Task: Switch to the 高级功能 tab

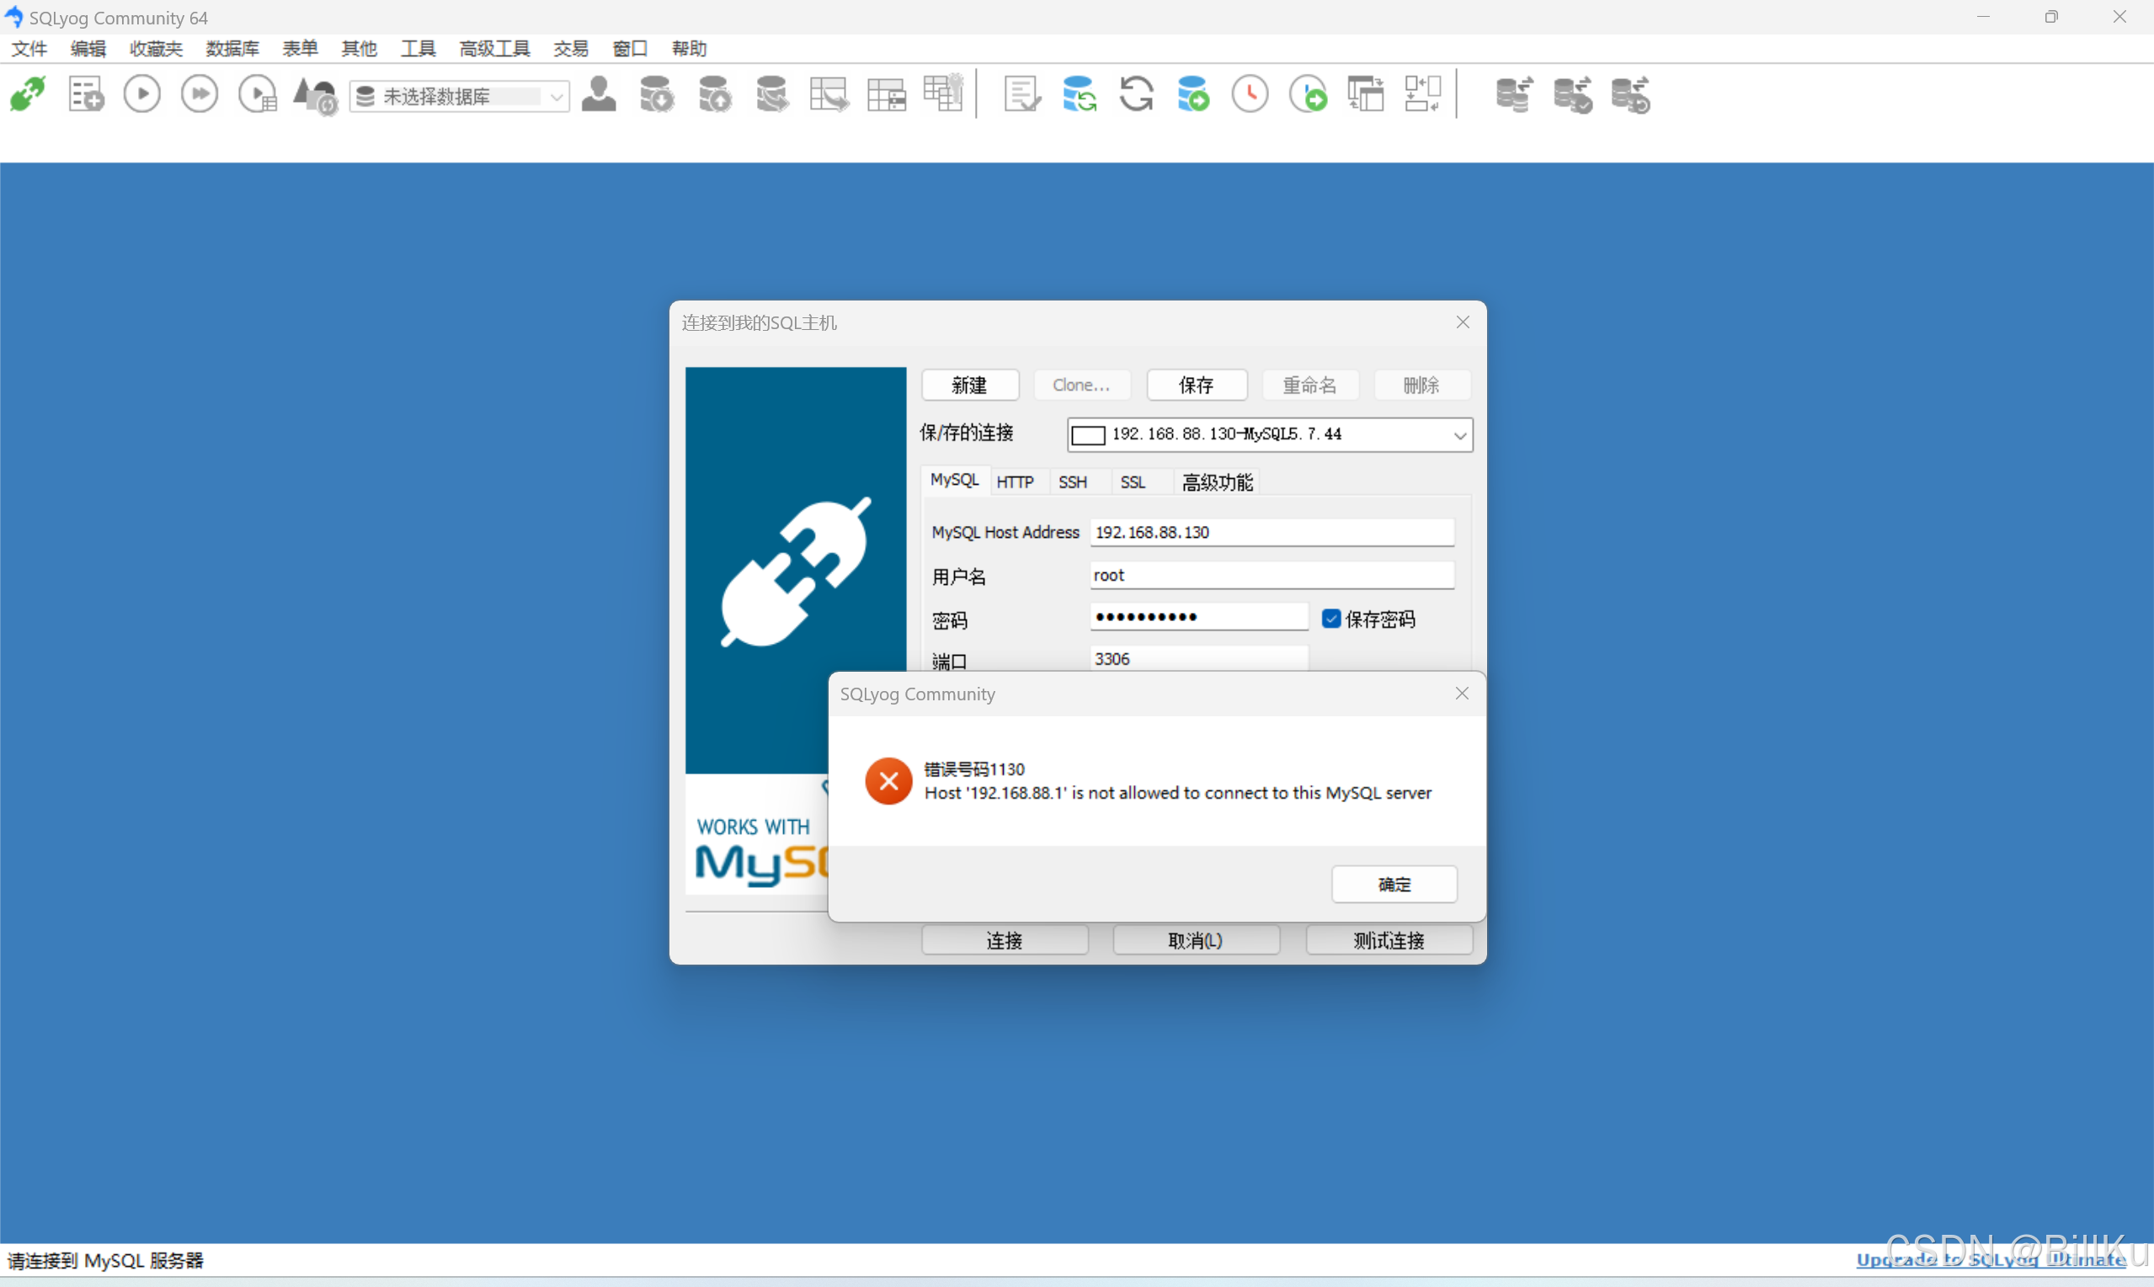Action: 1217,482
